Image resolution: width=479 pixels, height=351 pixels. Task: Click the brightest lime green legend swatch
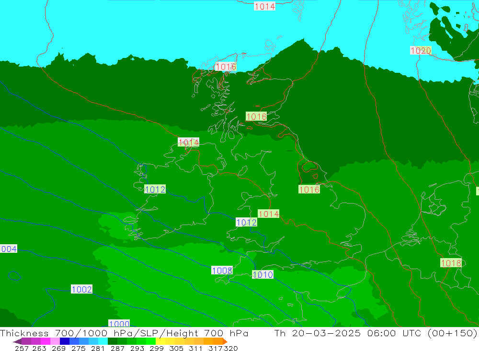(x=151, y=341)
